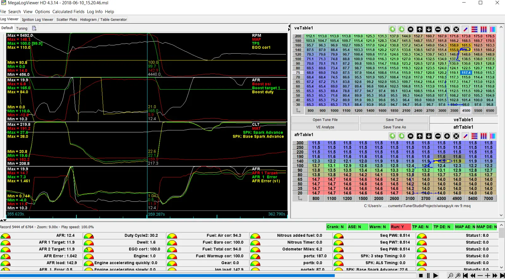Screen dimensions: 505x279
Task: Select the Default graph tab
Action: click(x=7, y=28)
